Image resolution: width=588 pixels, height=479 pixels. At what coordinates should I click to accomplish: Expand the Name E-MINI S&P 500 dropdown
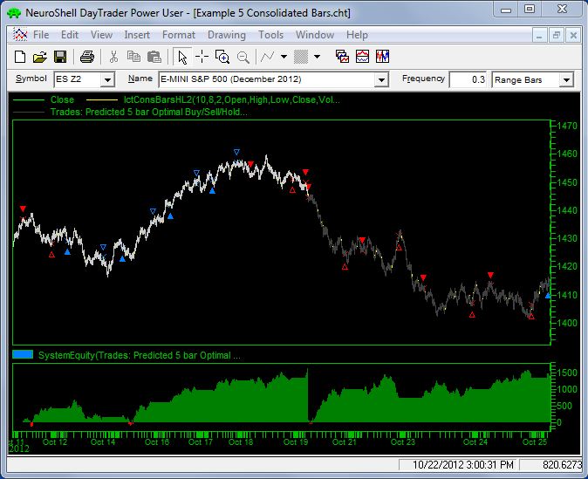381,80
